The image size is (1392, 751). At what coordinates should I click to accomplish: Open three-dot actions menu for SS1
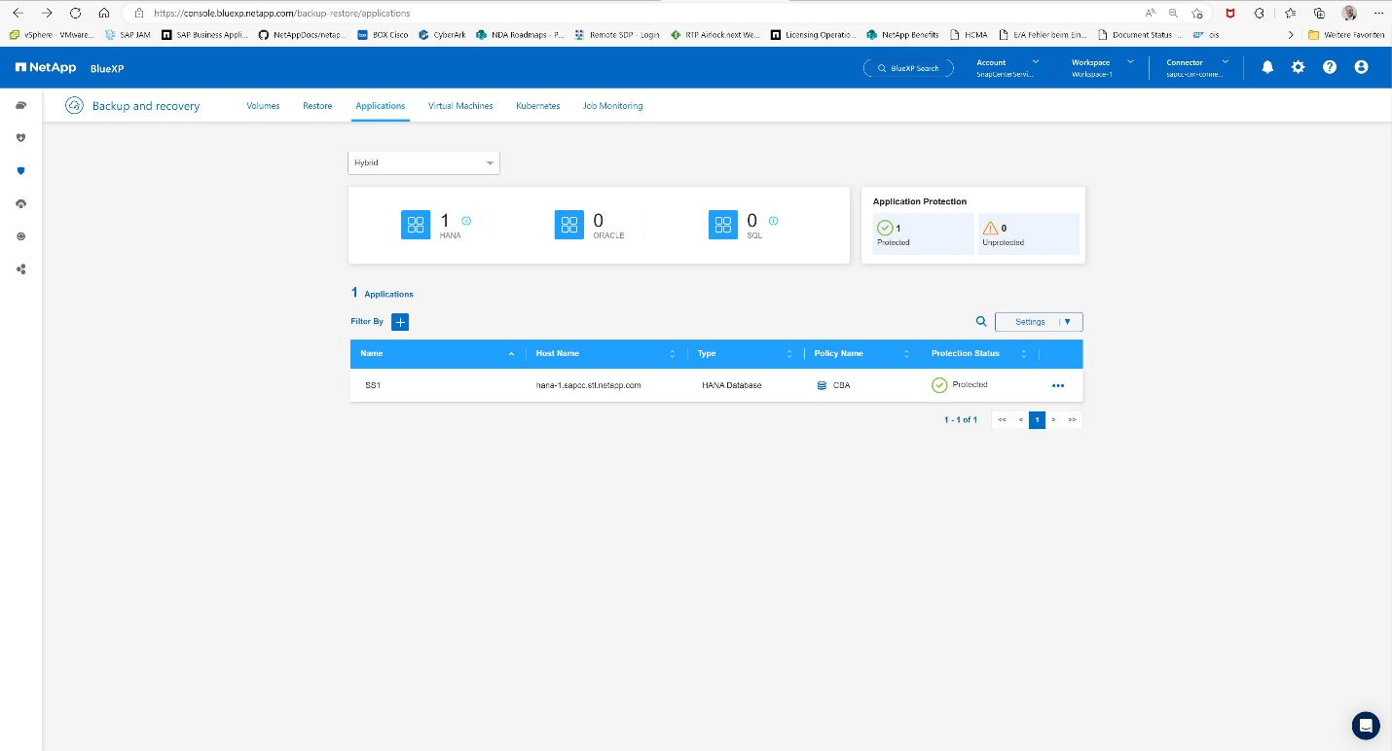pyautogui.click(x=1058, y=386)
